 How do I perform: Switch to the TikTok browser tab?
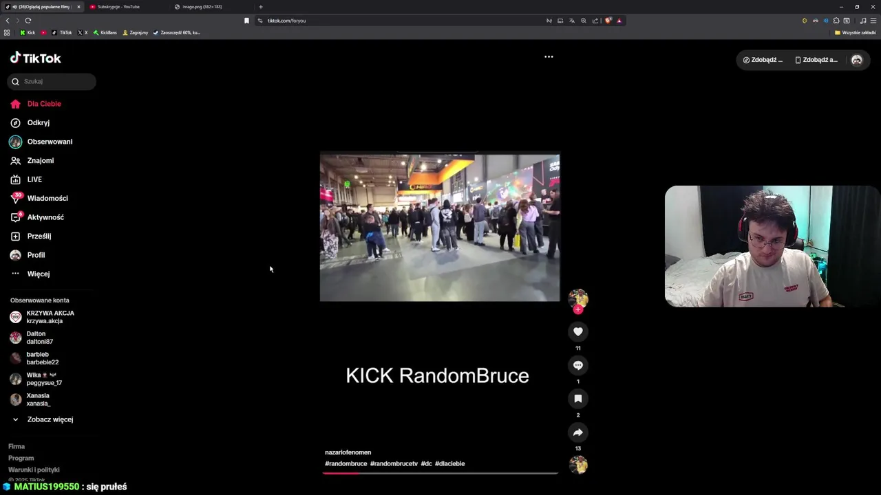coord(41,7)
